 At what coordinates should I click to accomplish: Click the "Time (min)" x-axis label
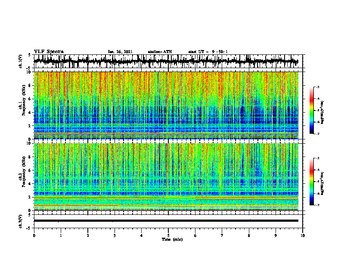[x=172, y=239]
